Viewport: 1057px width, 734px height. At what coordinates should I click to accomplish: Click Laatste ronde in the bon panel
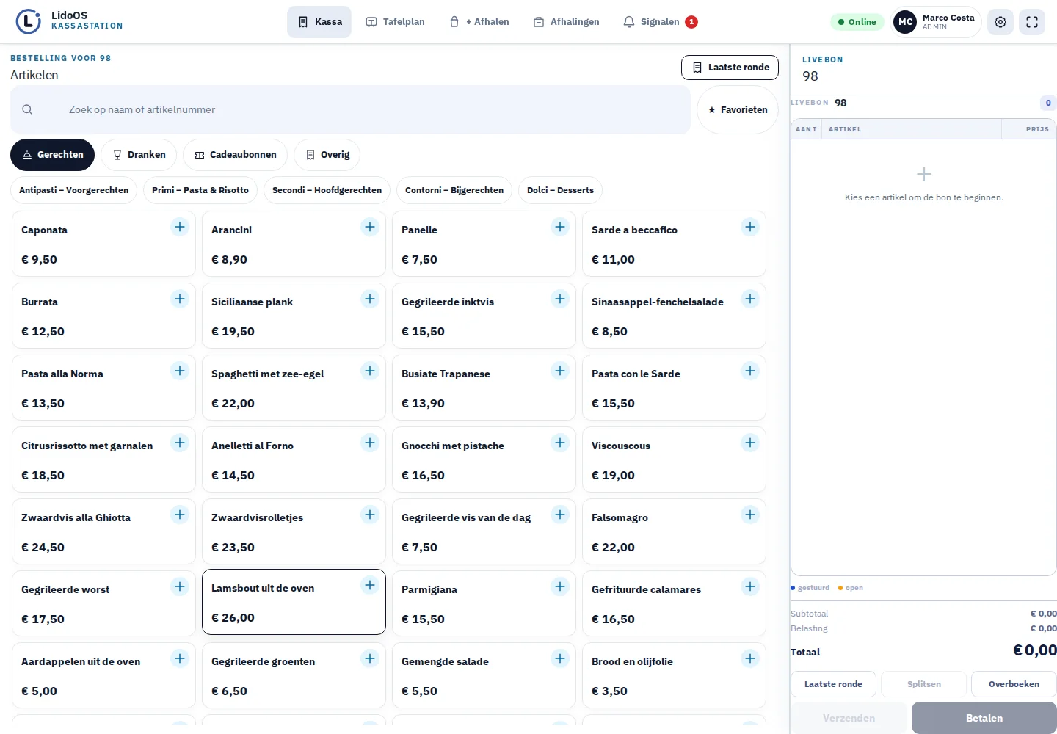[833, 684]
